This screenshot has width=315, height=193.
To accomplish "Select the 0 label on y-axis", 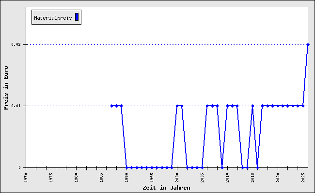I will [x=20, y=167].
